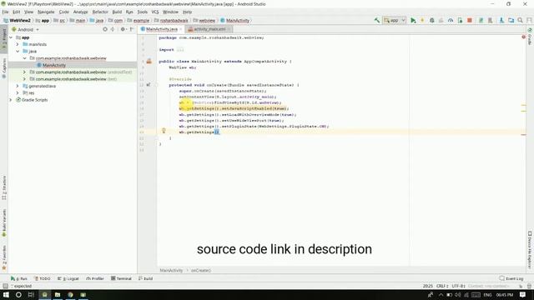The image size is (534, 300).
Task: Open the Navigate menu
Action: coord(46,12)
